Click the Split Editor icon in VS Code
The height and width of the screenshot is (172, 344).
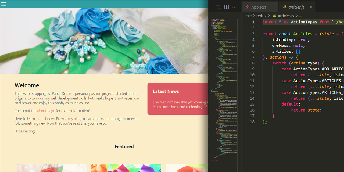[226, 7]
